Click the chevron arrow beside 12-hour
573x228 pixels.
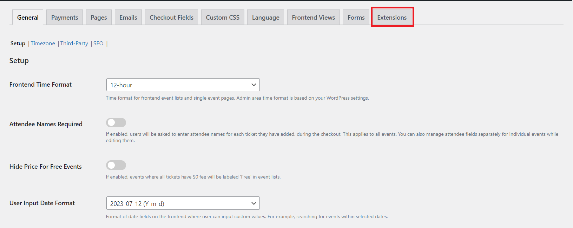coord(253,85)
